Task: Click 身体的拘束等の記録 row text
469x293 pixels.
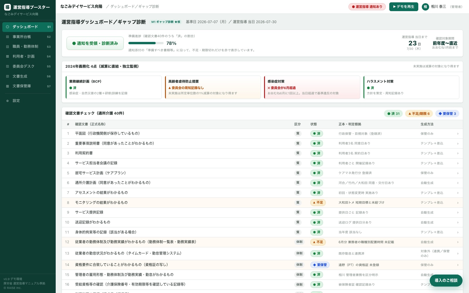Action: pos(106,232)
